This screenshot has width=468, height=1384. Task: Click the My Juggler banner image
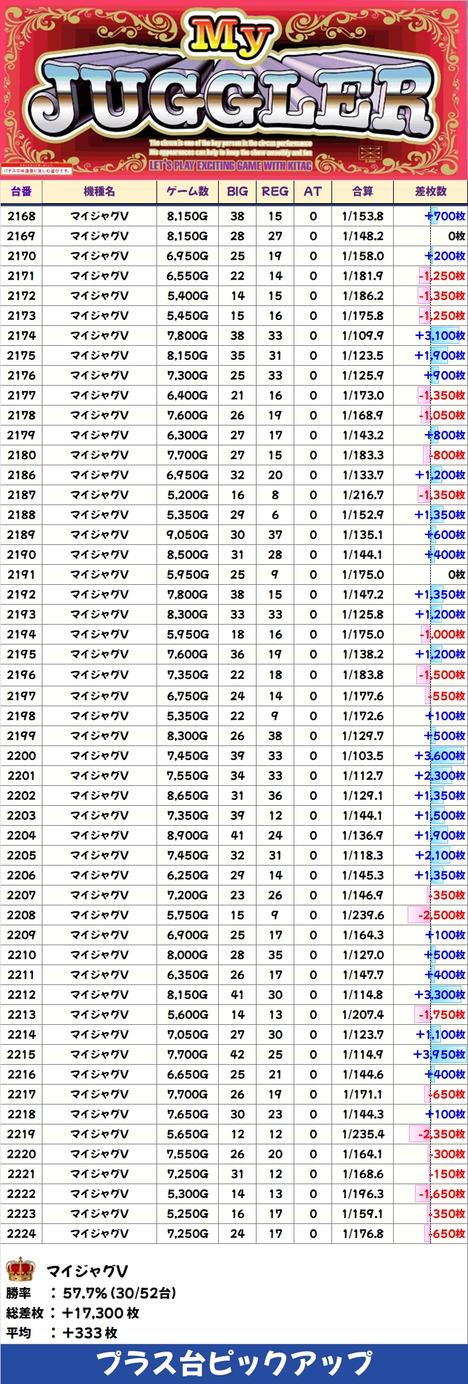click(x=234, y=90)
